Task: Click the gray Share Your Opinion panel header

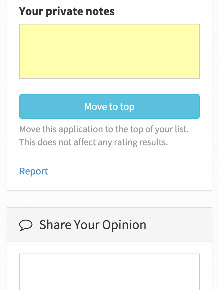Action: click(110, 225)
